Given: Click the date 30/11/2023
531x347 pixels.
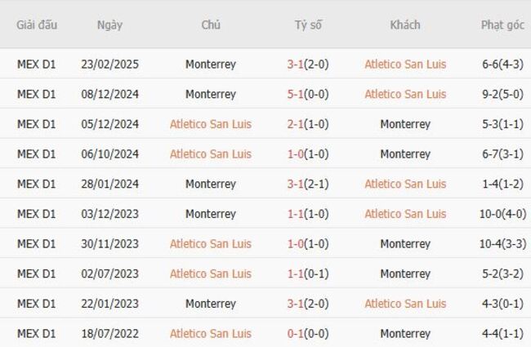Looking at the screenshot, I should coord(109,244).
